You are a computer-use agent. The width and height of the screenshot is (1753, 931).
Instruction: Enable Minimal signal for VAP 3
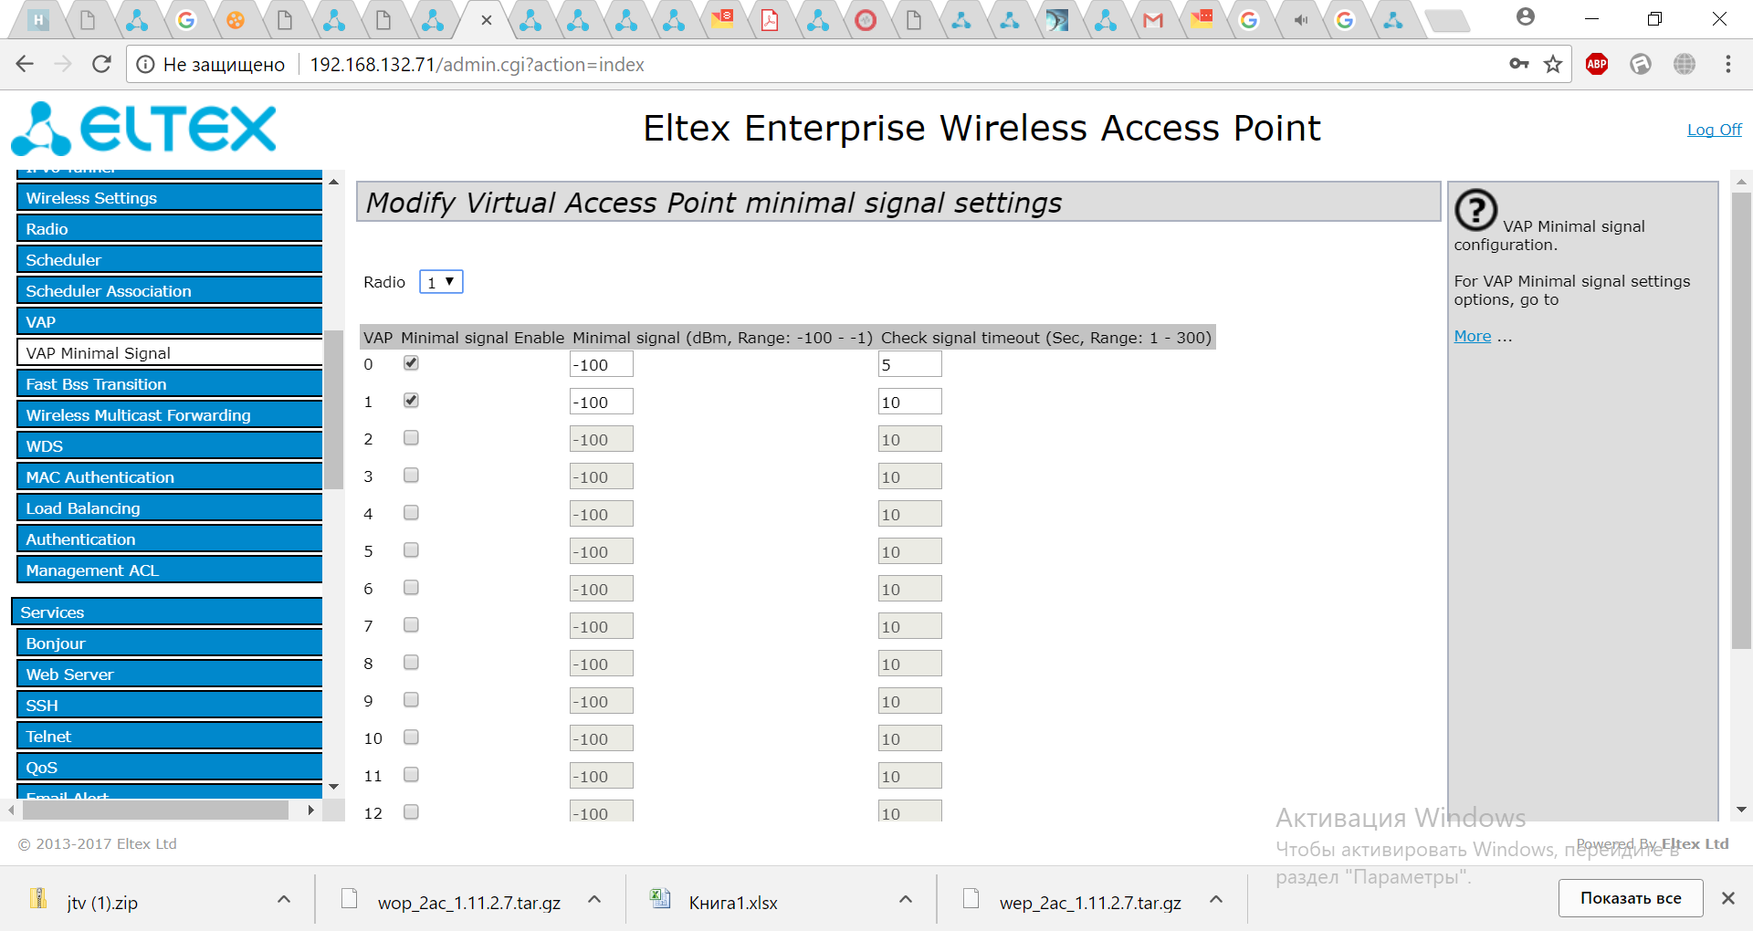411,476
